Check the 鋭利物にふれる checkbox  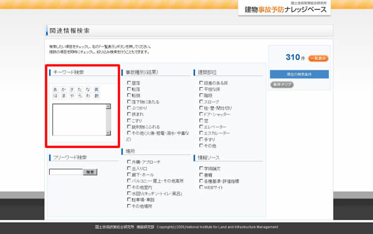(129, 126)
